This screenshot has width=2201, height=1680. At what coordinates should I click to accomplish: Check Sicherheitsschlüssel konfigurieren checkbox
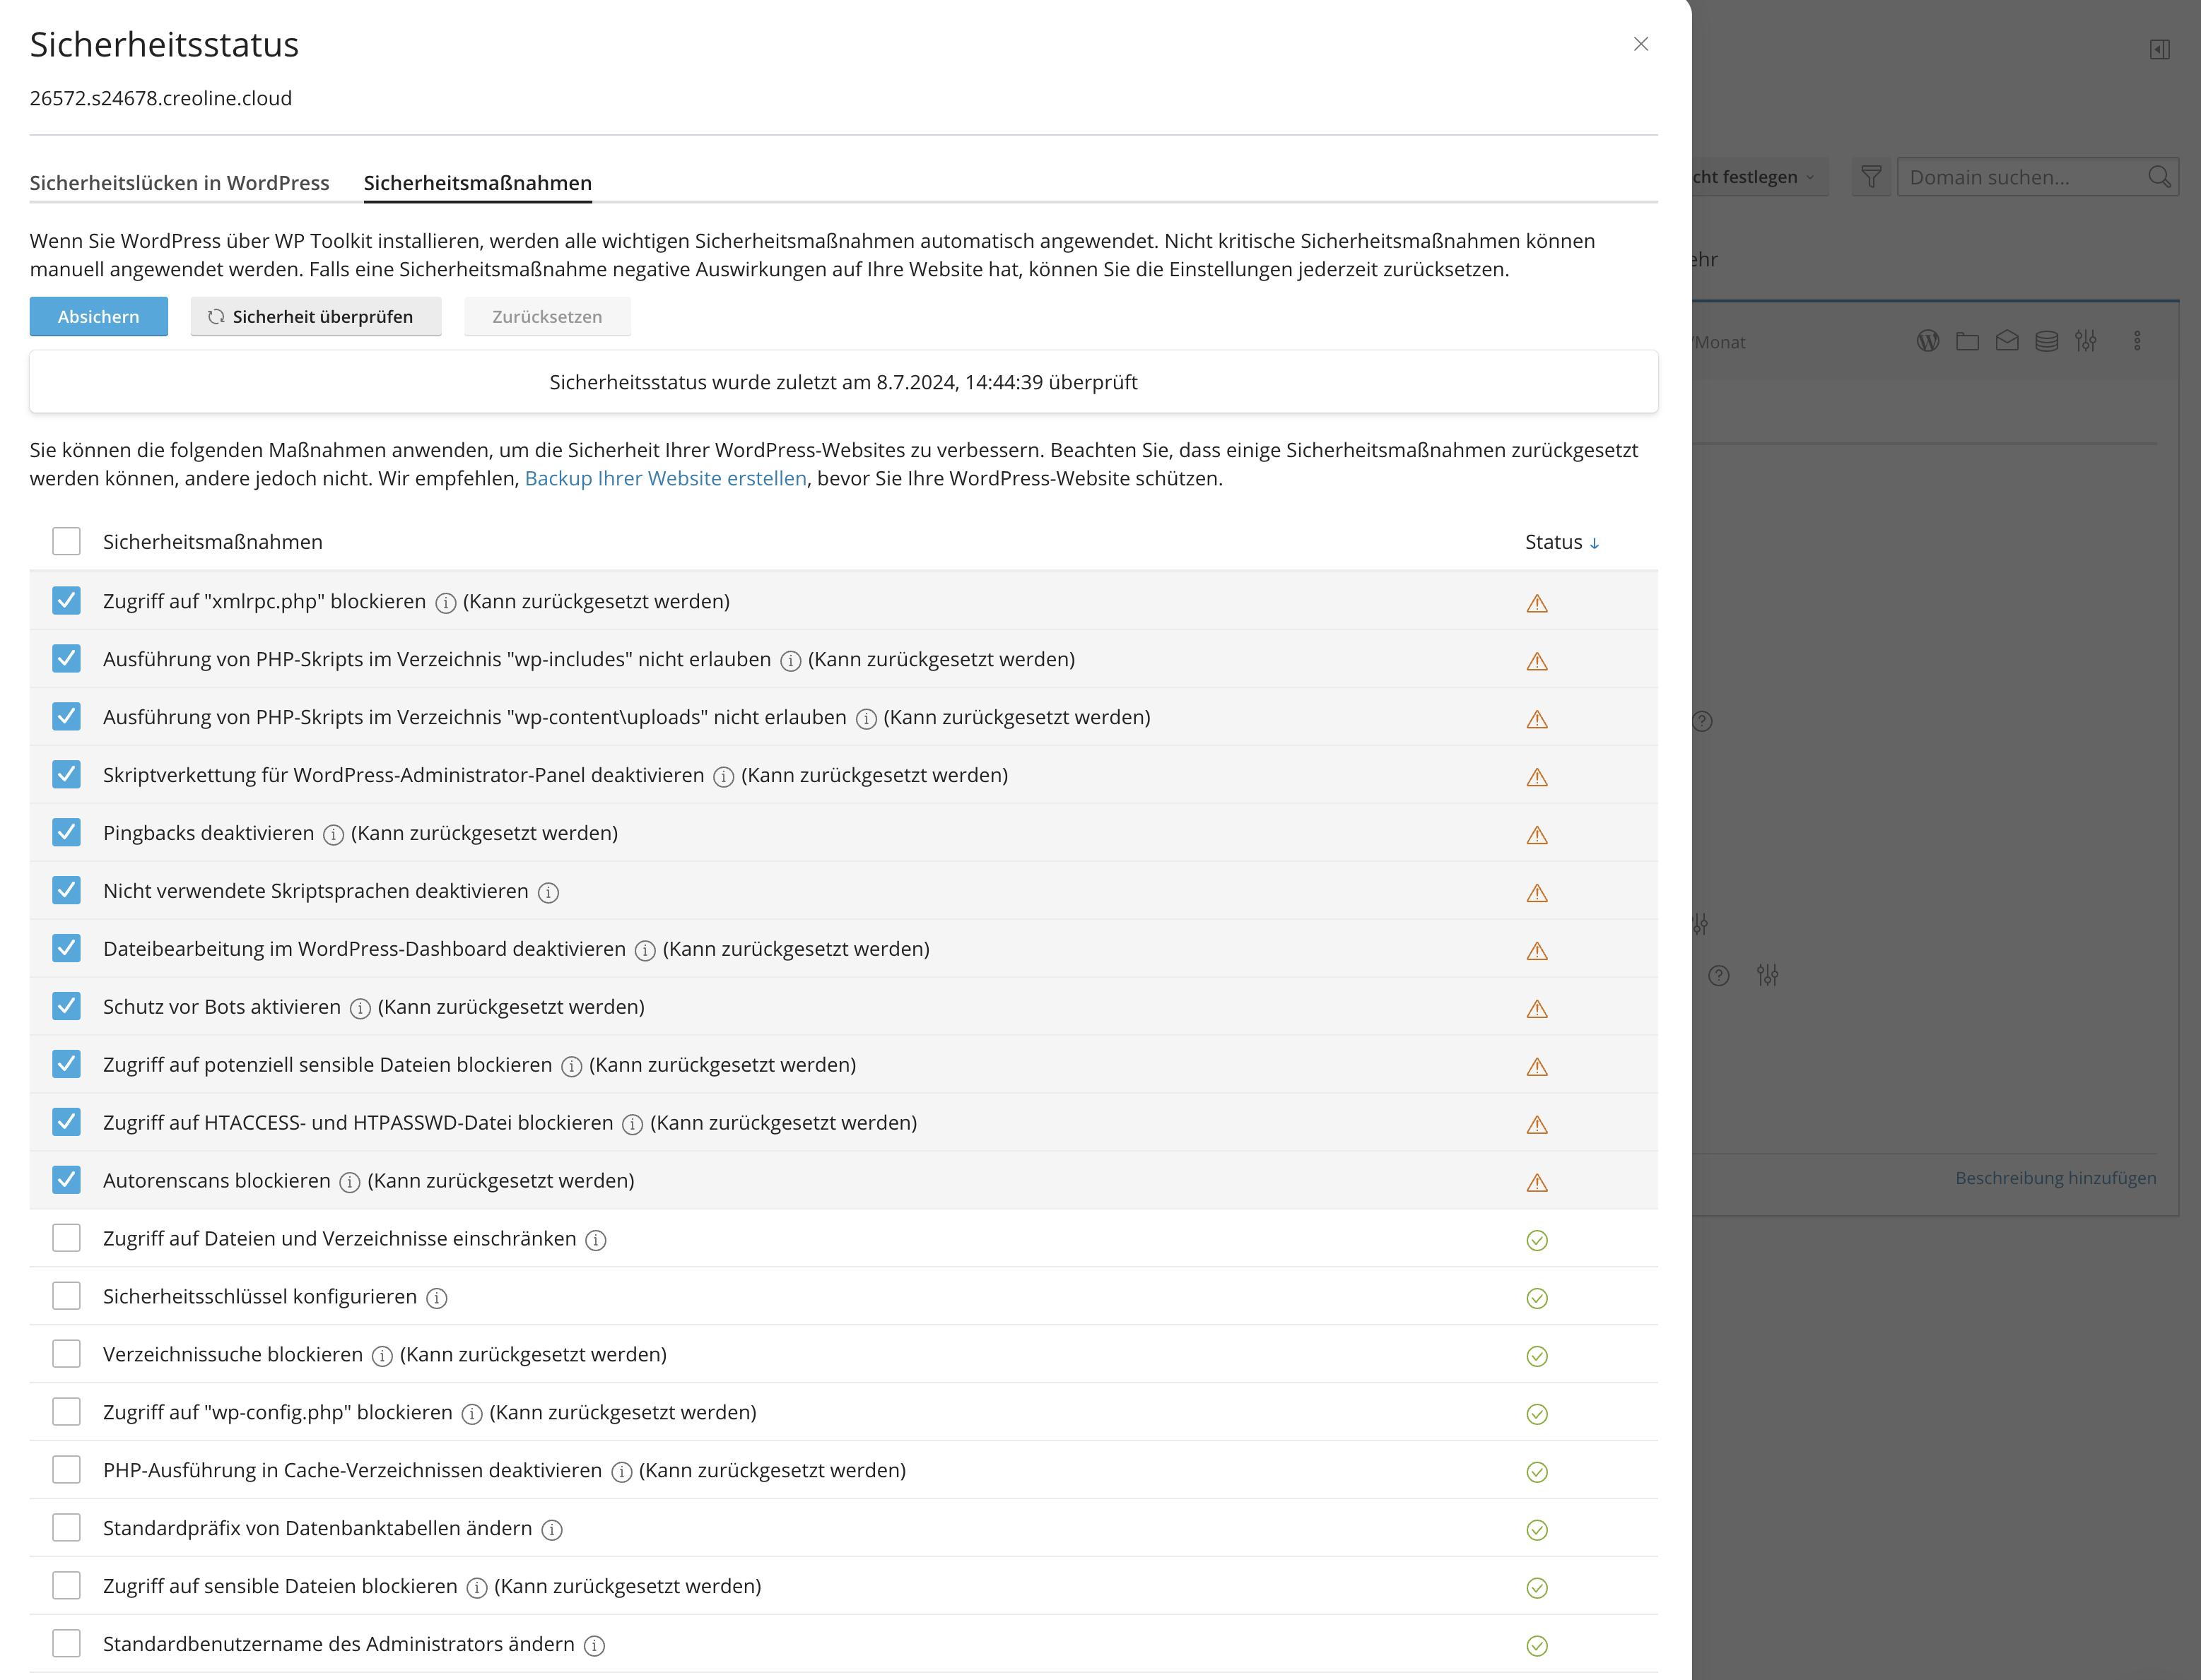[x=66, y=1296]
